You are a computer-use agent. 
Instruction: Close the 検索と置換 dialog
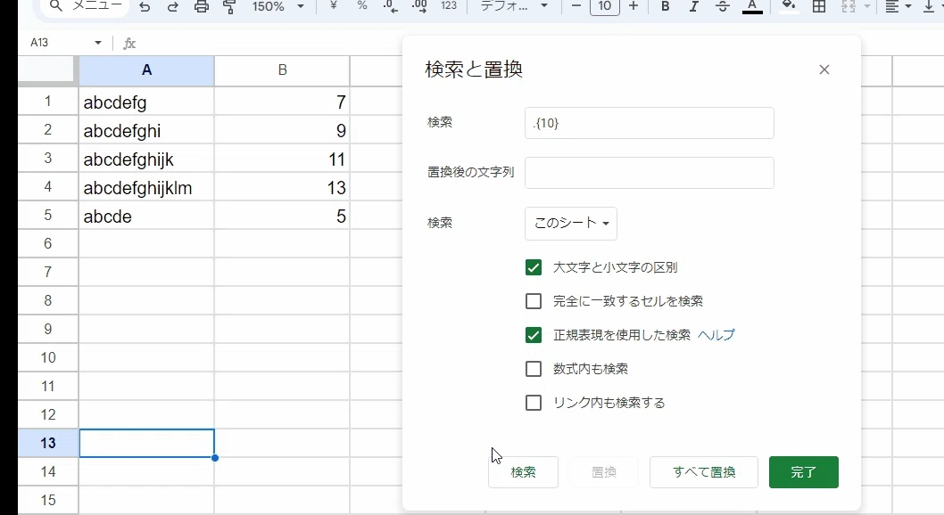tap(824, 69)
